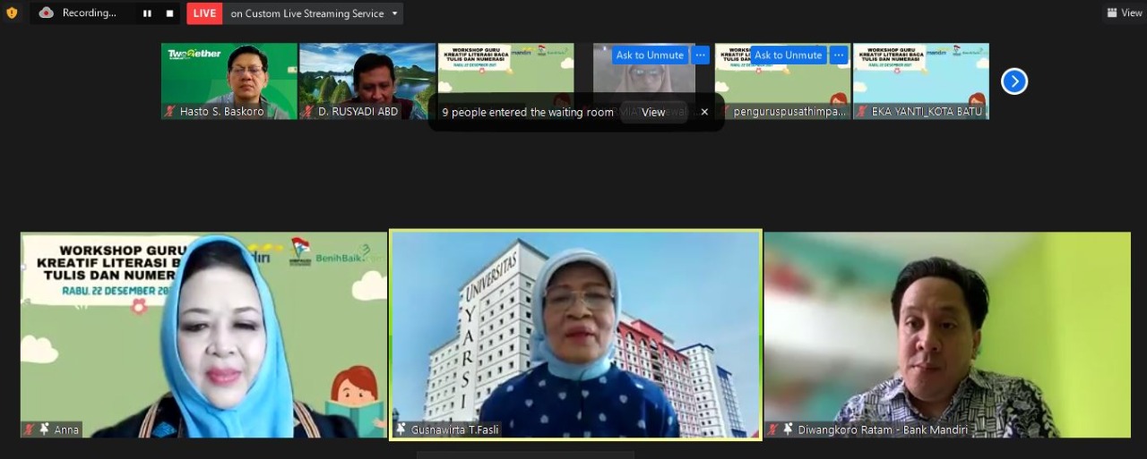1147x459 pixels.
Task: Dismiss the waiting room notification
Action: click(704, 112)
